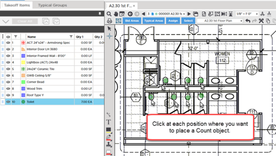The image size is (276, 156).
Task: Click the Clear All button
Action: tap(25, 21)
